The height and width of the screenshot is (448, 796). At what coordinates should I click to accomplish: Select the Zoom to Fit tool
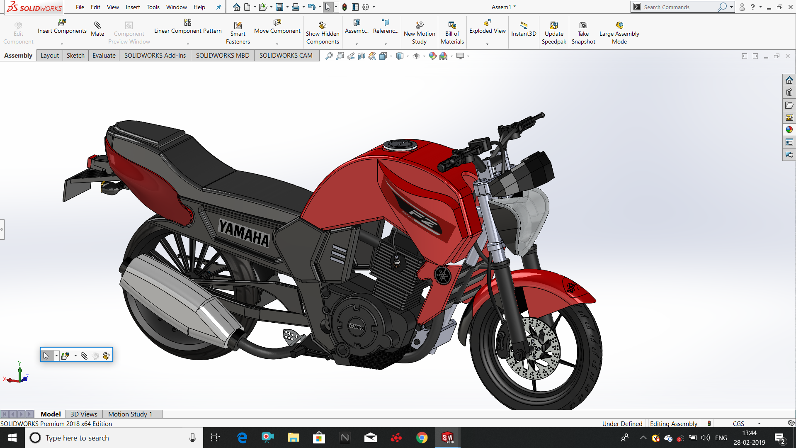[x=330, y=56]
